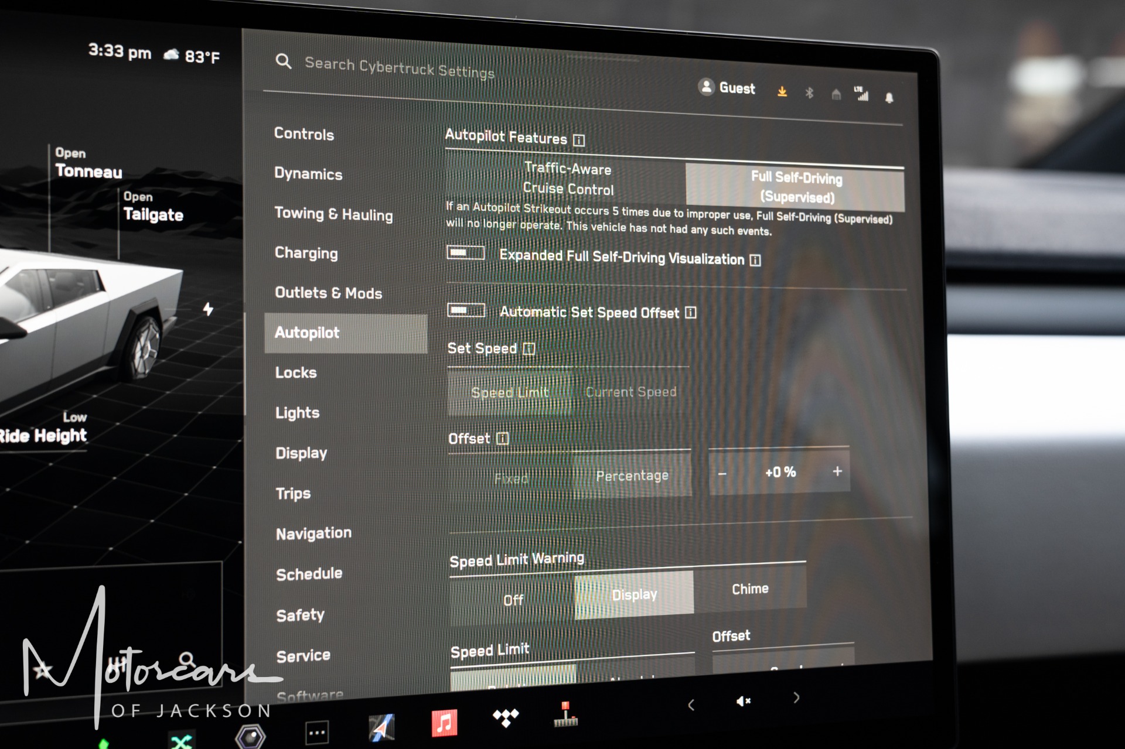Decrease offset with minus button
This screenshot has width=1125, height=749.
[722, 474]
